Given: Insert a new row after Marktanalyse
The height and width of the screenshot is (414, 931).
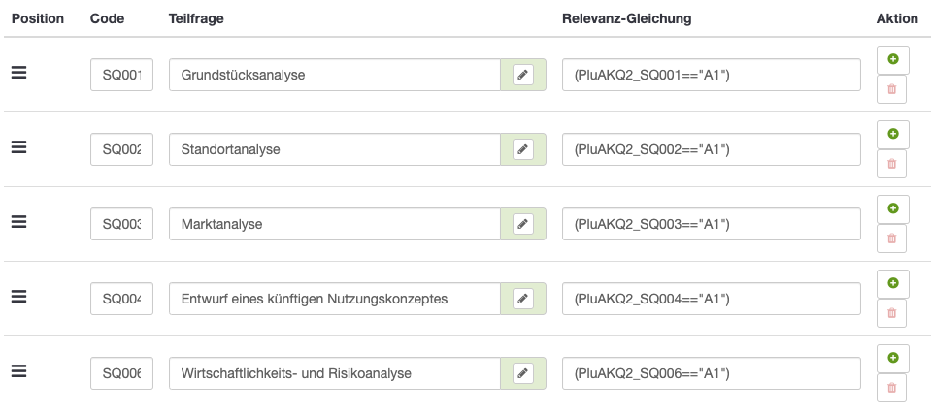Looking at the screenshot, I should [x=892, y=208].
